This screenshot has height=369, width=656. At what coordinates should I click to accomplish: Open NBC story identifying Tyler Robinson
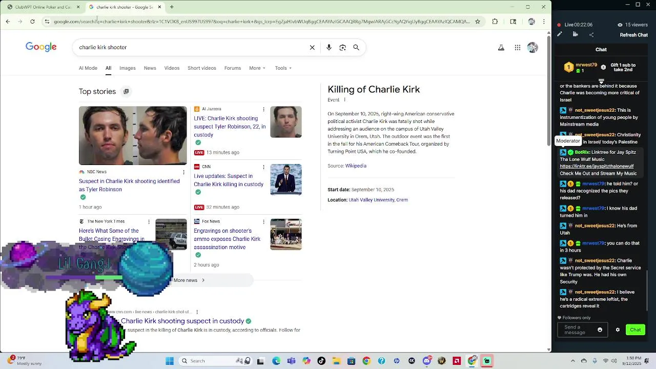coord(129,185)
